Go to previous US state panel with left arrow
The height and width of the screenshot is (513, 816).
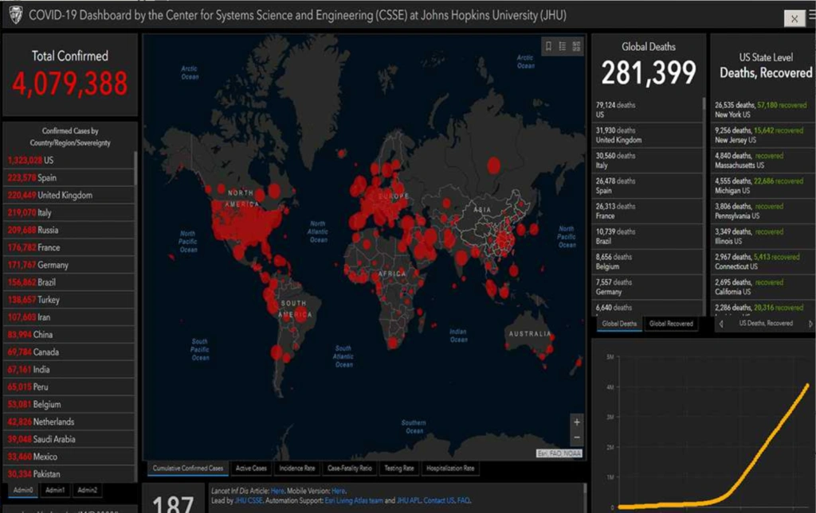coord(720,324)
